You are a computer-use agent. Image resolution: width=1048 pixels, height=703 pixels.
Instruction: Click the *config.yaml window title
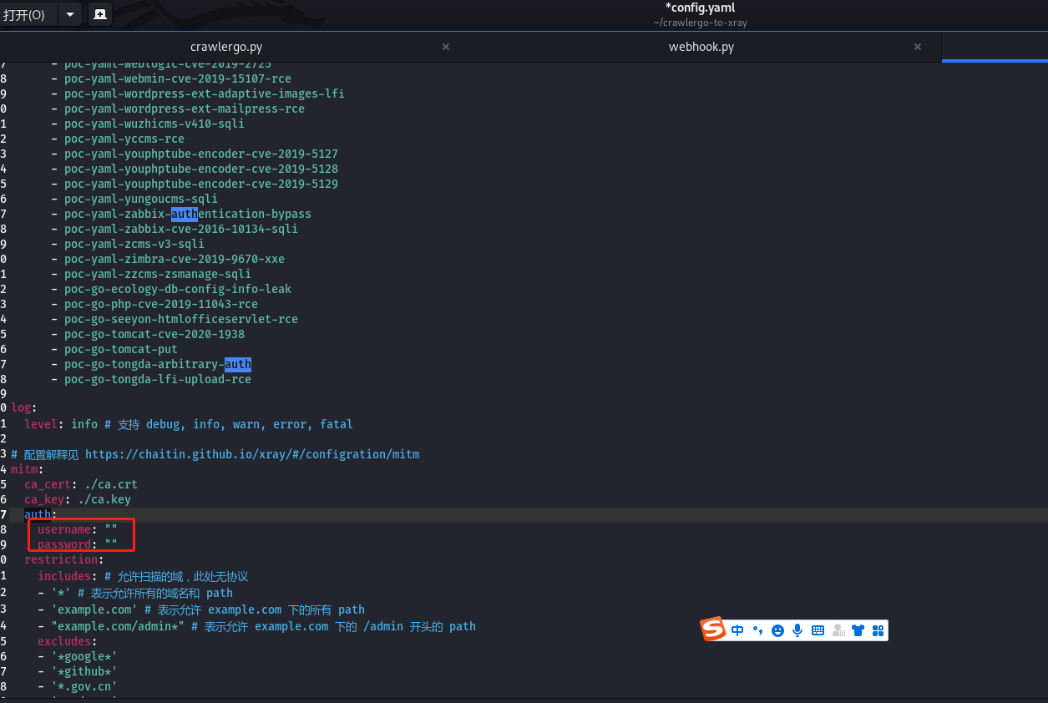tap(700, 8)
